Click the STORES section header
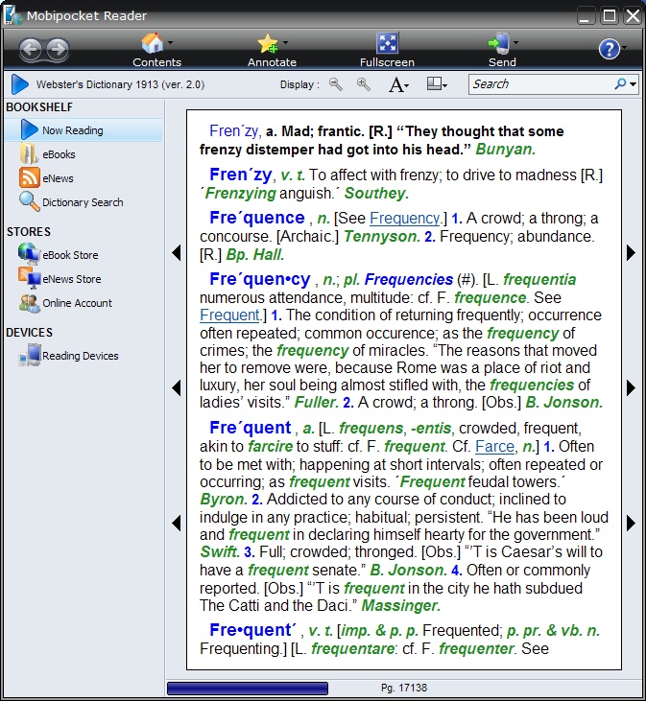The height and width of the screenshot is (701, 646). pyautogui.click(x=29, y=231)
